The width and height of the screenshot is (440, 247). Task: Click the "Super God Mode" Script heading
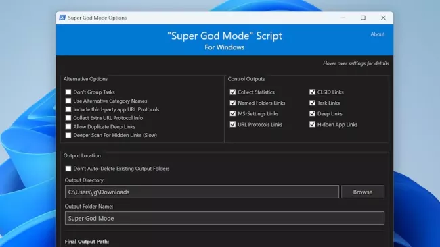225,36
